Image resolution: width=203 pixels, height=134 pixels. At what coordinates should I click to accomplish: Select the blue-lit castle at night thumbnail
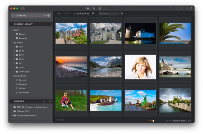(x=140, y=33)
